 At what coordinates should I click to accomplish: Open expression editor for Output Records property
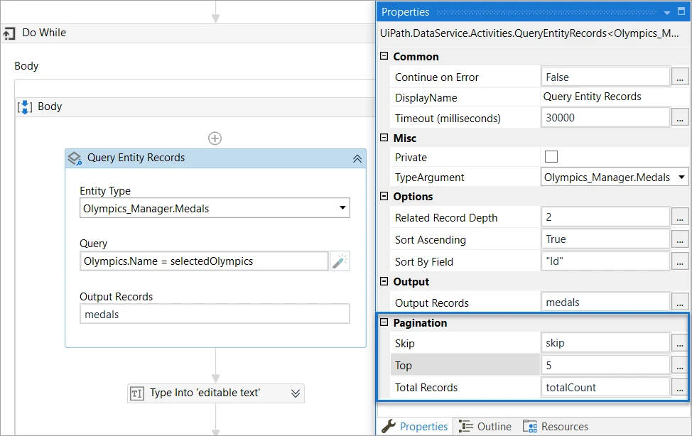[x=680, y=303]
